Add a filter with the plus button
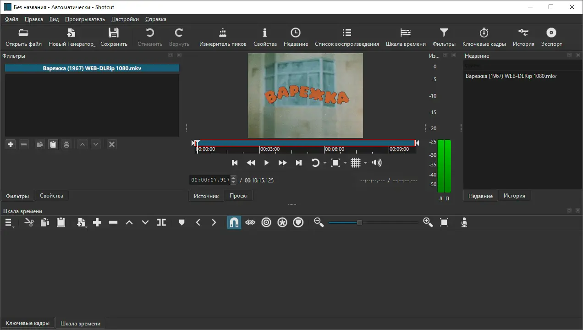Image resolution: width=583 pixels, height=330 pixels. coord(11,144)
